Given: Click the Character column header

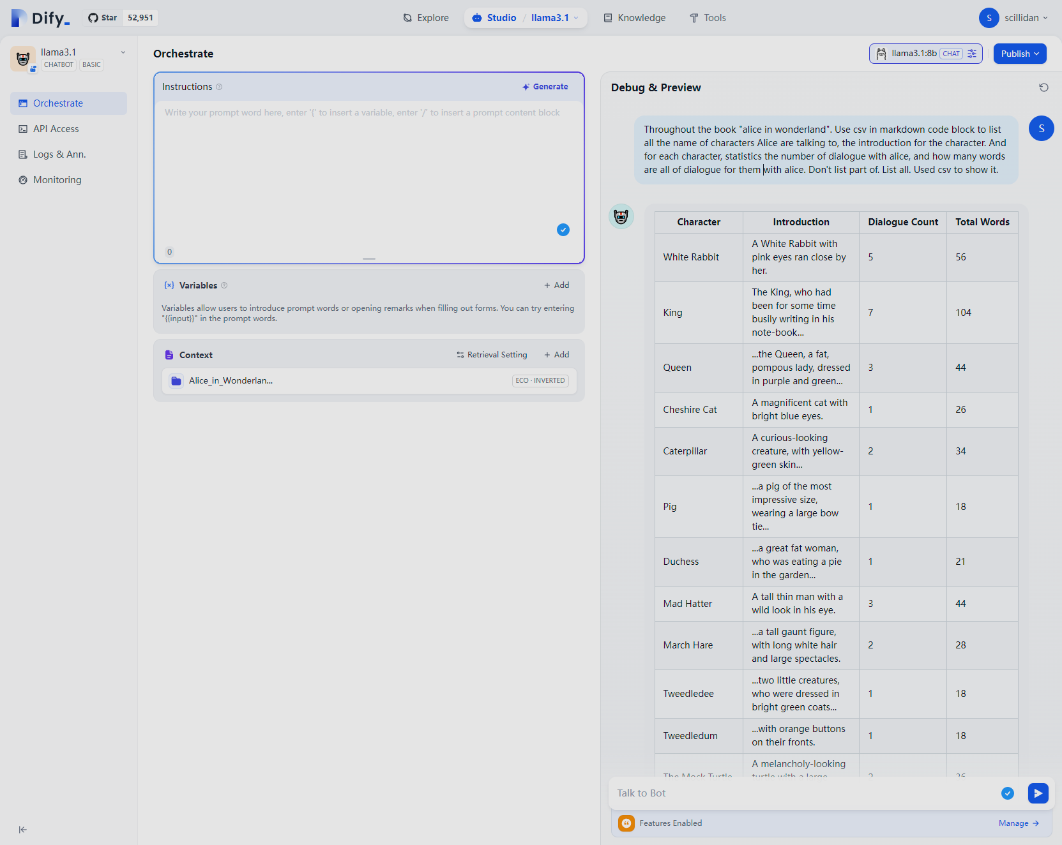Looking at the screenshot, I should tap(699, 222).
